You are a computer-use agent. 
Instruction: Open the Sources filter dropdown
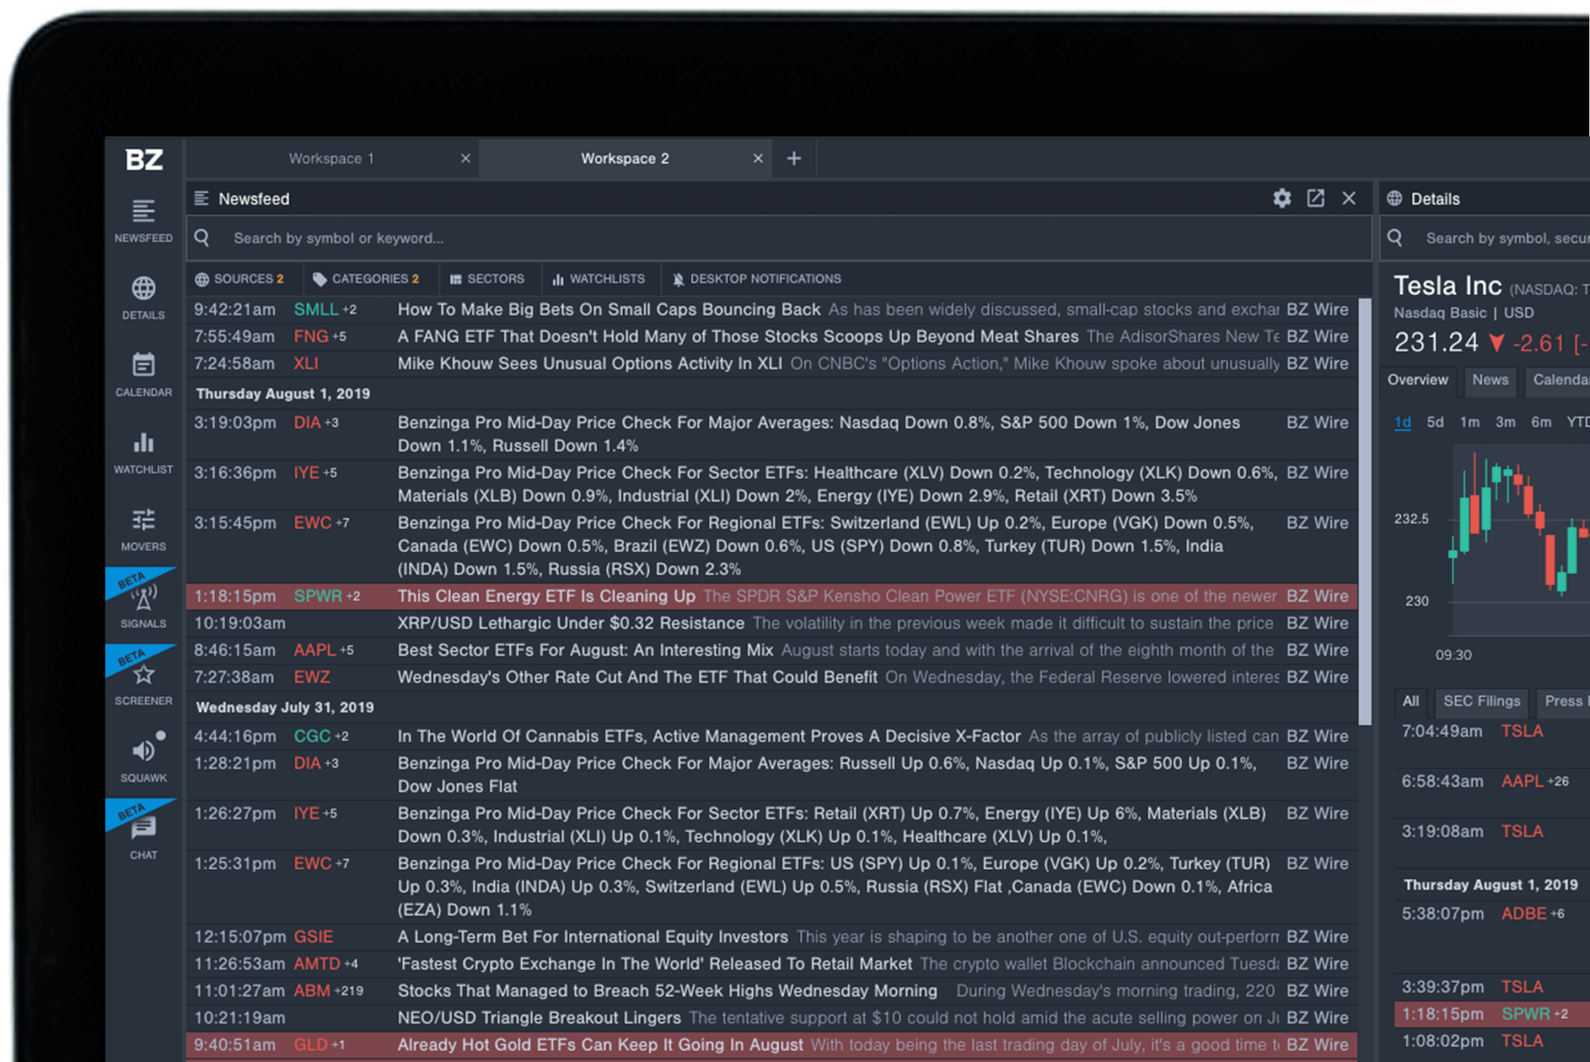[x=239, y=279]
